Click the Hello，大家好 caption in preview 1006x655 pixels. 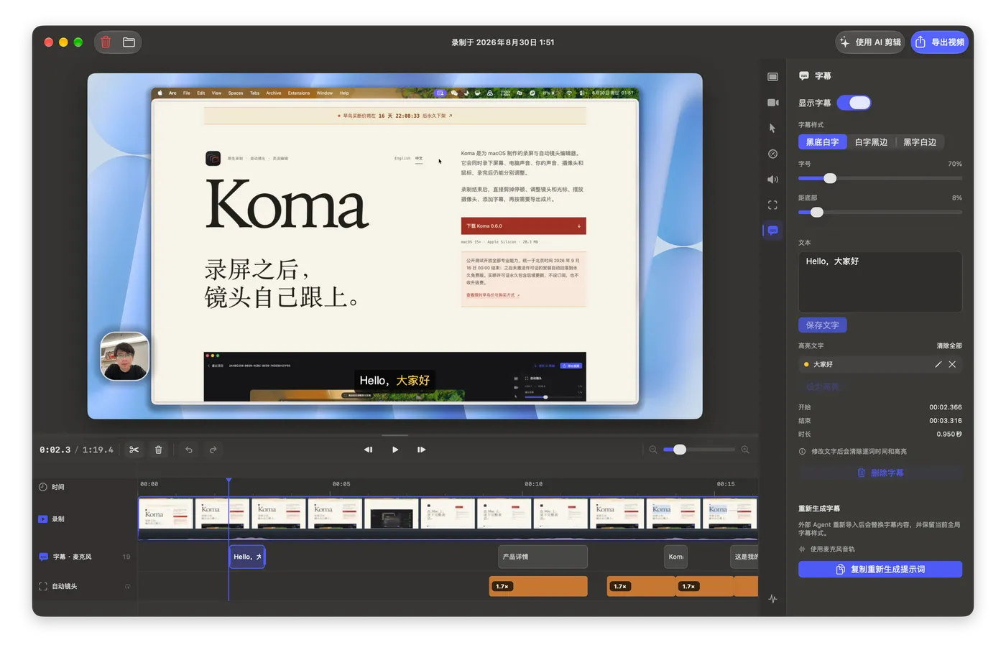(x=394, y=380)
